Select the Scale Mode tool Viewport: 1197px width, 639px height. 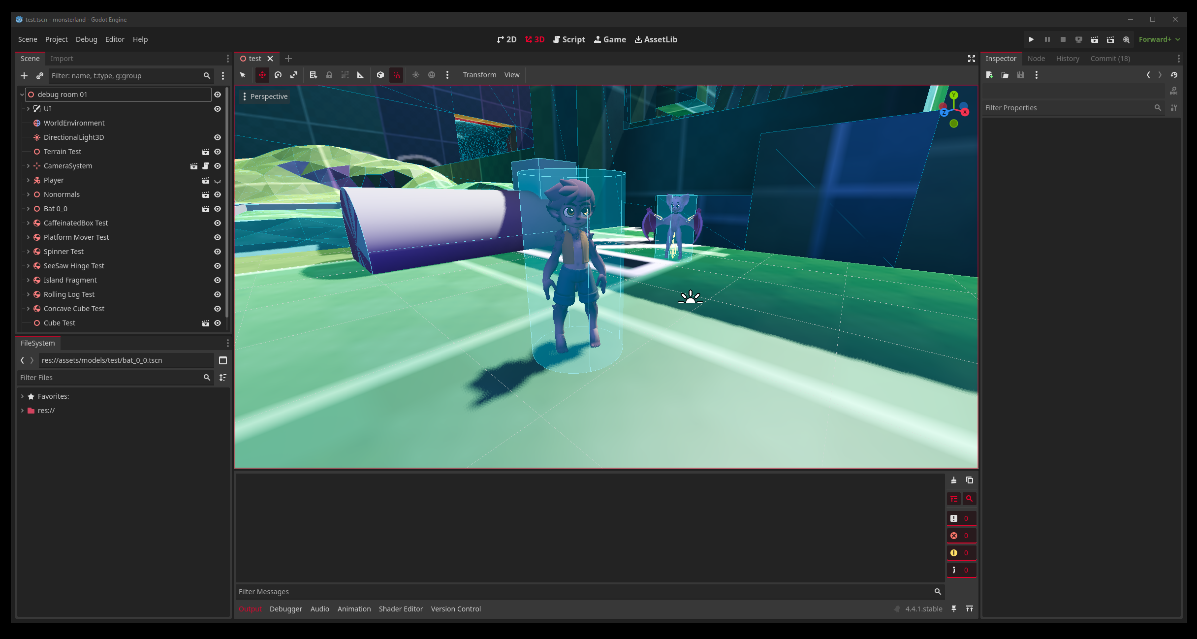pyautogui.click(x=294, y=75)
